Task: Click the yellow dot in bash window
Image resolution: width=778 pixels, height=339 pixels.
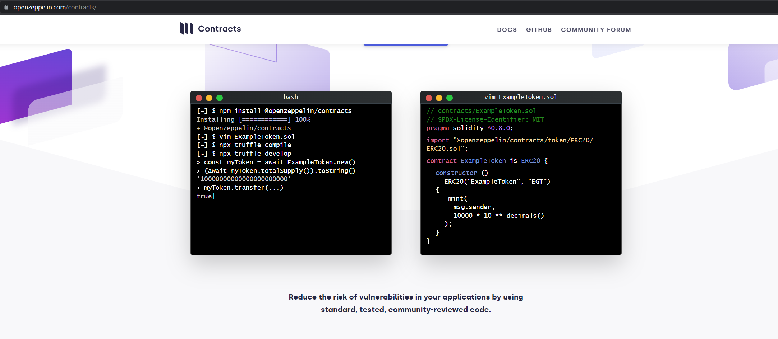Action: 209,98
